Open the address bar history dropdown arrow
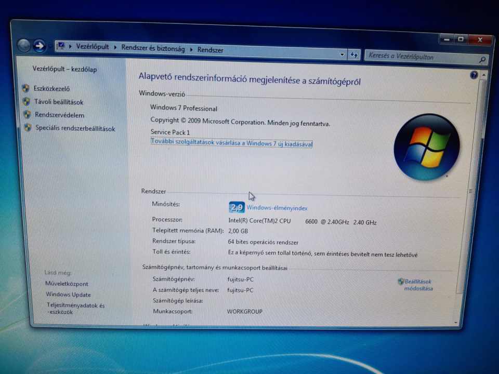499x374 pixels. 342,55
